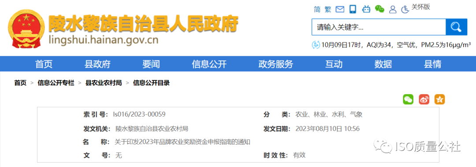The image size is (476, 167).
Task: Open the 政务服务 navigation item
Action: (275, 64)
